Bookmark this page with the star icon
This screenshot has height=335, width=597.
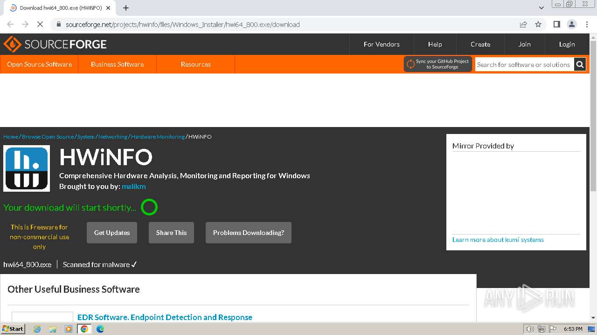[x=538, y=24]
